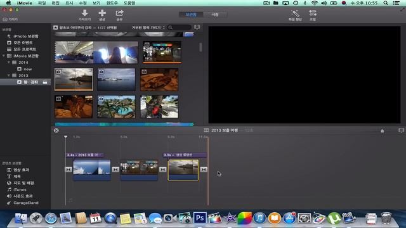This screenshot has height=228, width=406.
Task: Select the first sky clip in timeline
Action: pyautogui.click(x=91, y=170)
